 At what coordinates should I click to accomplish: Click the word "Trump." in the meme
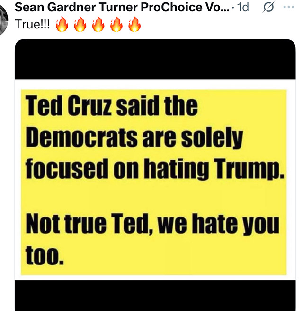(249, 168)
